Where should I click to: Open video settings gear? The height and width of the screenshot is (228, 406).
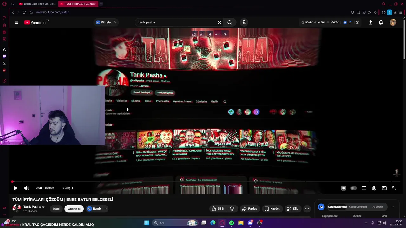(x=374, y=188)
